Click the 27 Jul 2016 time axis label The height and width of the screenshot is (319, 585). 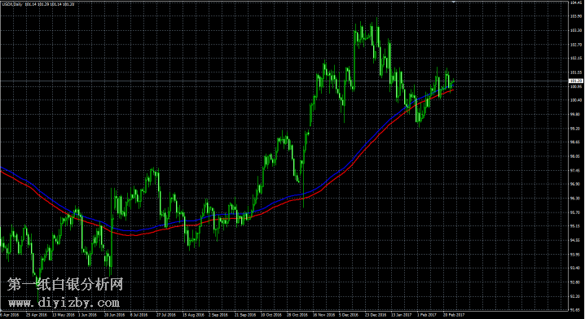click(166, 315)
